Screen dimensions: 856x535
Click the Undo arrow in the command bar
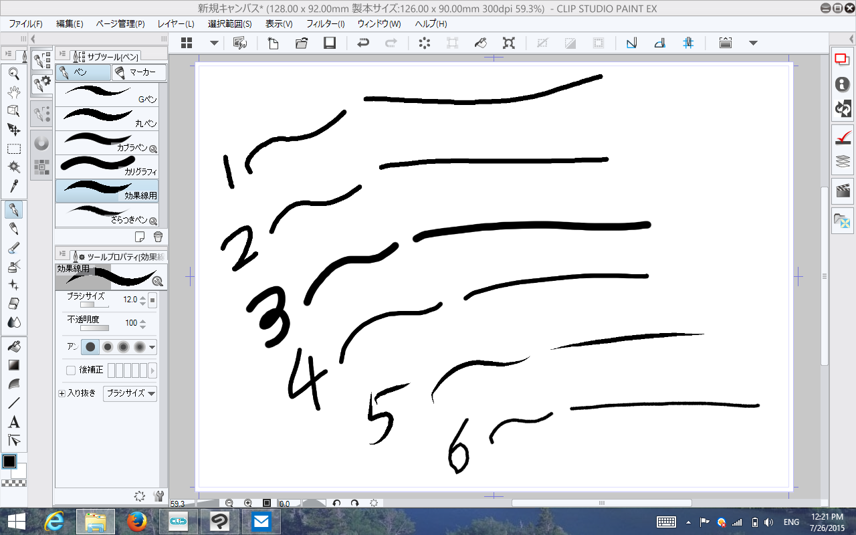pyautogui.click(x=363, y=43)
